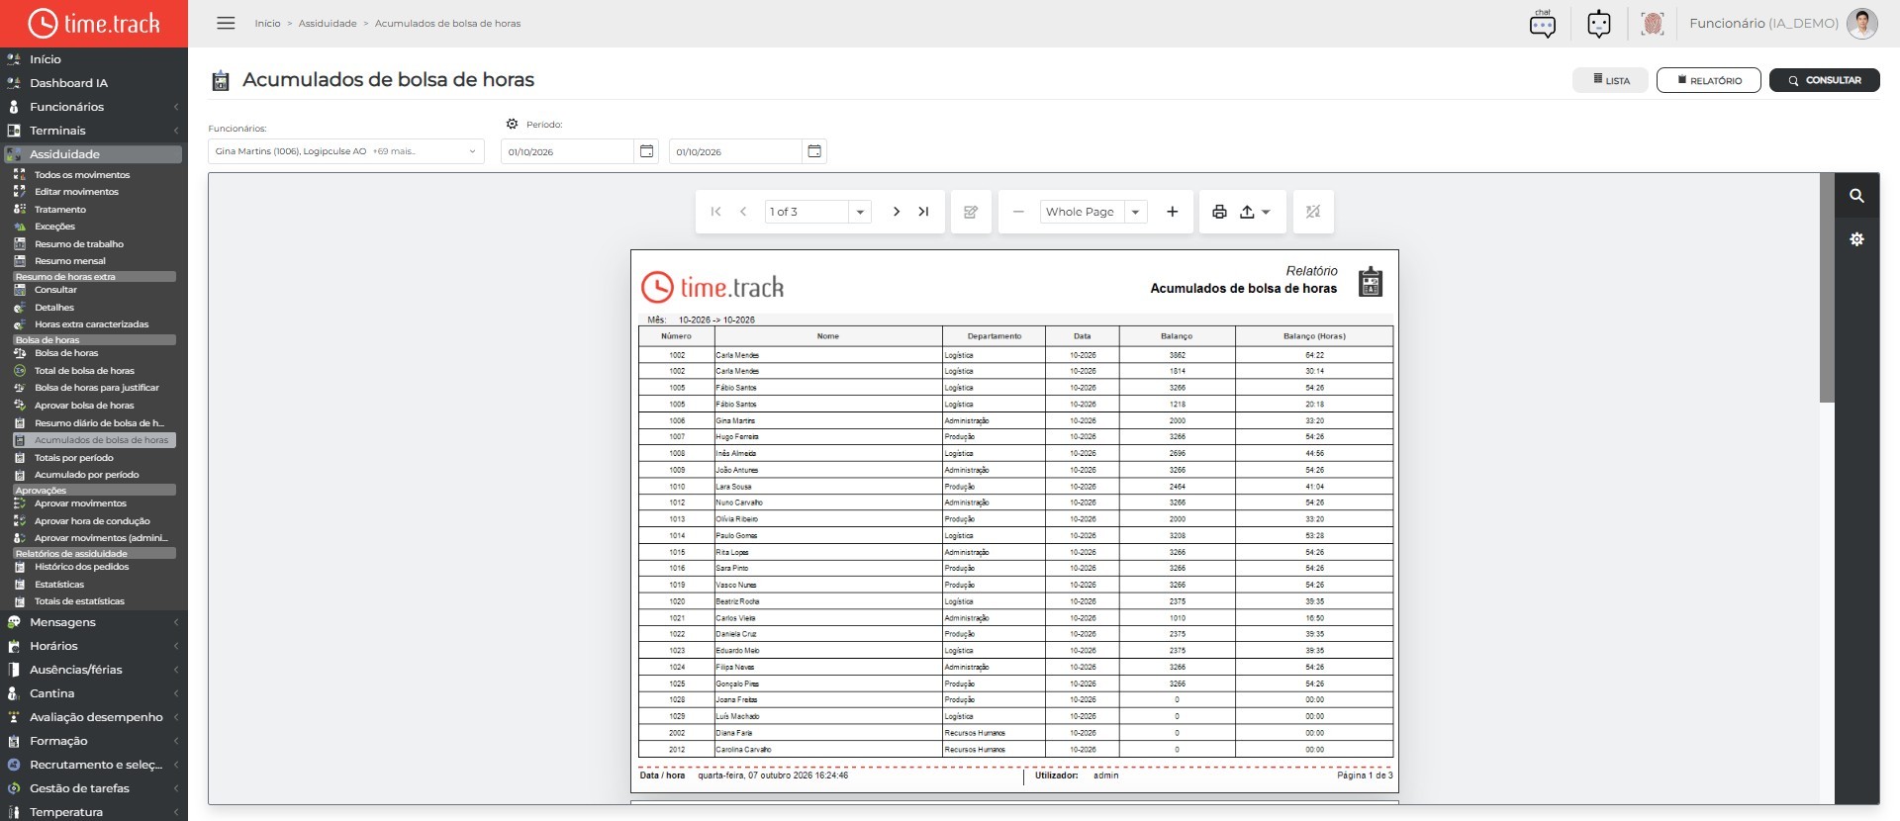The image size is (1900, 821).
Task: Toggle the hamburger sidebar menu
Action: point(226,23)
